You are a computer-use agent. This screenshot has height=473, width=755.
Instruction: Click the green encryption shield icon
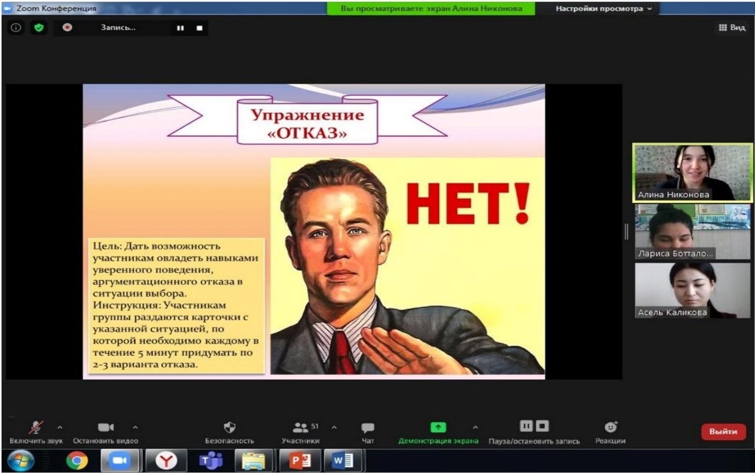[38, 27]
